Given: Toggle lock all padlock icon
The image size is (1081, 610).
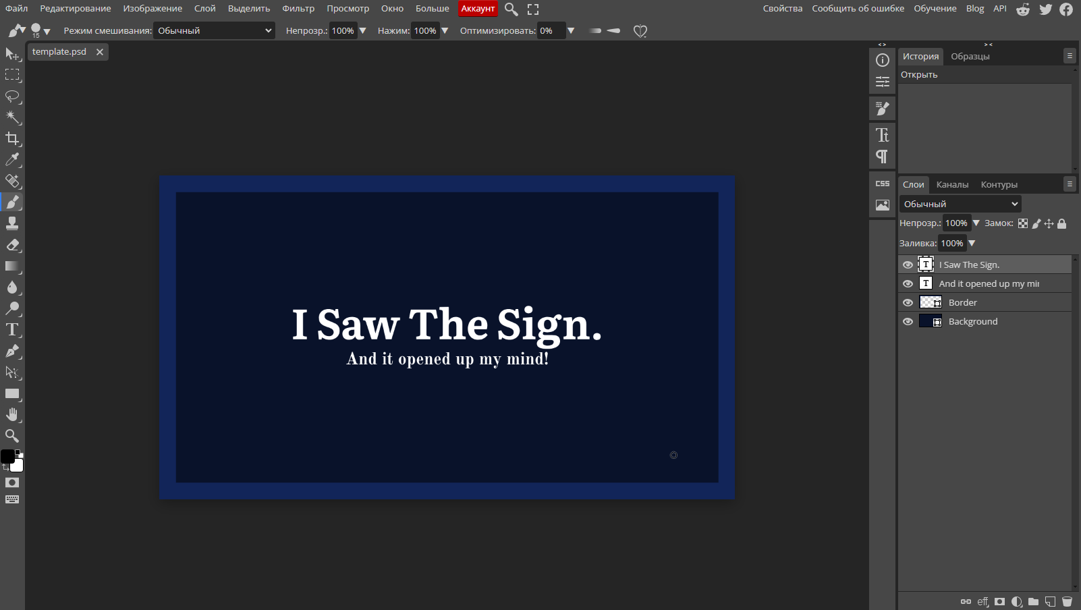Looking at the screenshot, I should [1061, 223].
